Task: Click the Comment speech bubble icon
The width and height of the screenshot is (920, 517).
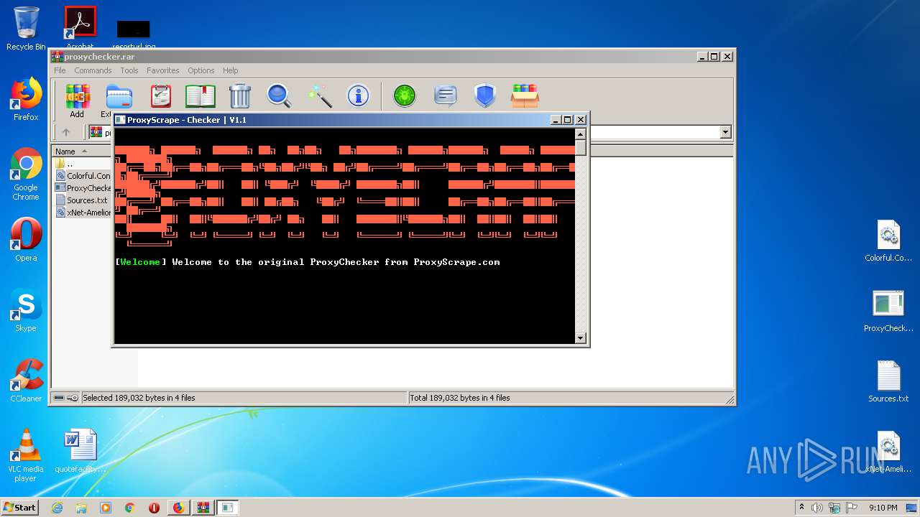Action: point(446,96)
